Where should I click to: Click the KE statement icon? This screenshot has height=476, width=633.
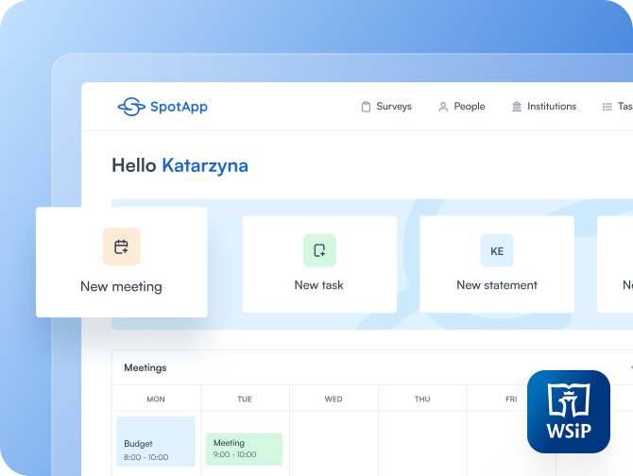497,250
